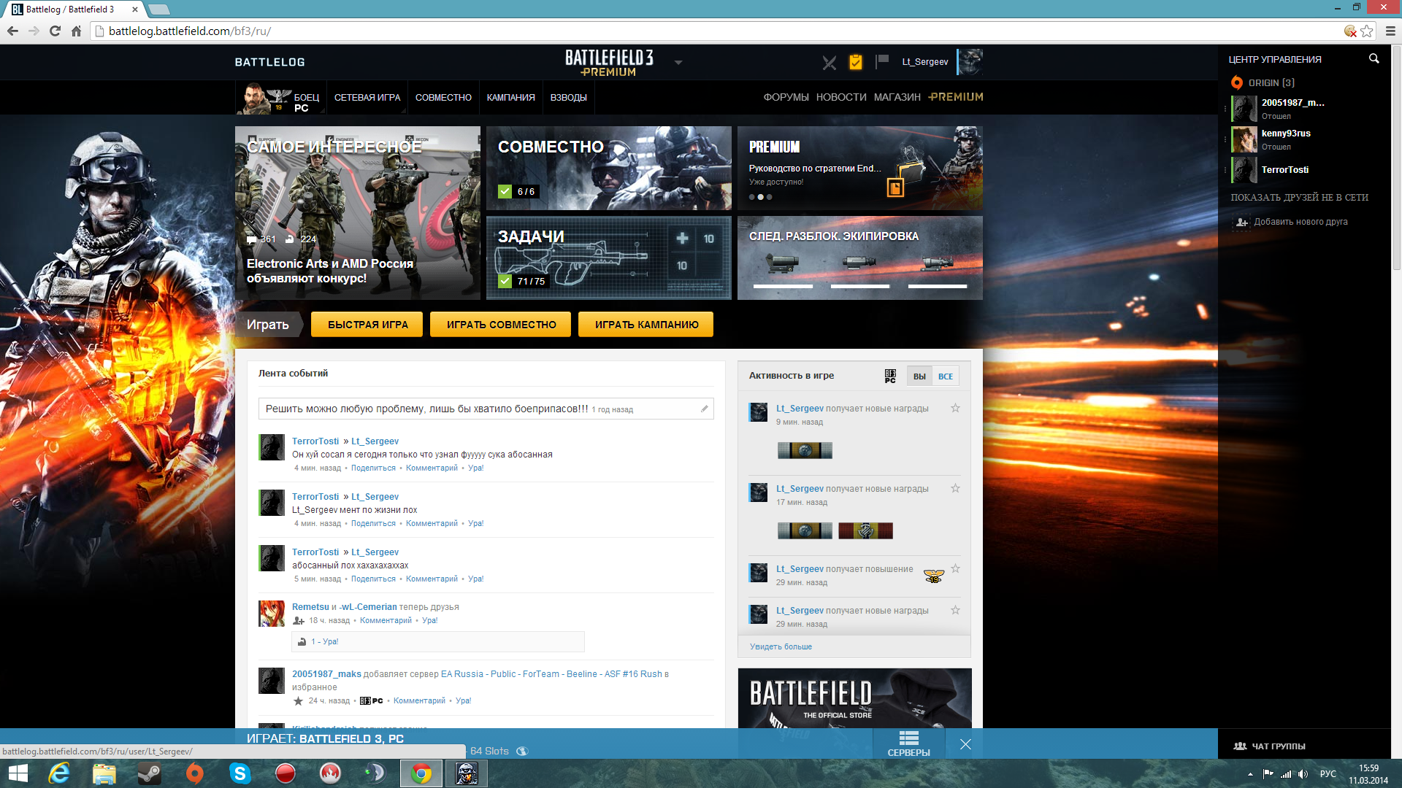Screen dimensions: 1402x788
Task: Open the СЕТЕВАЯ ИГРА menu
Action: point(367,97)
